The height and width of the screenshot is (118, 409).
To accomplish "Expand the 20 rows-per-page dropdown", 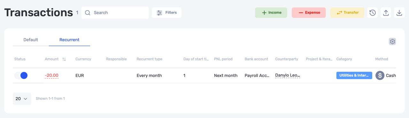I will (x=22, y=99).
